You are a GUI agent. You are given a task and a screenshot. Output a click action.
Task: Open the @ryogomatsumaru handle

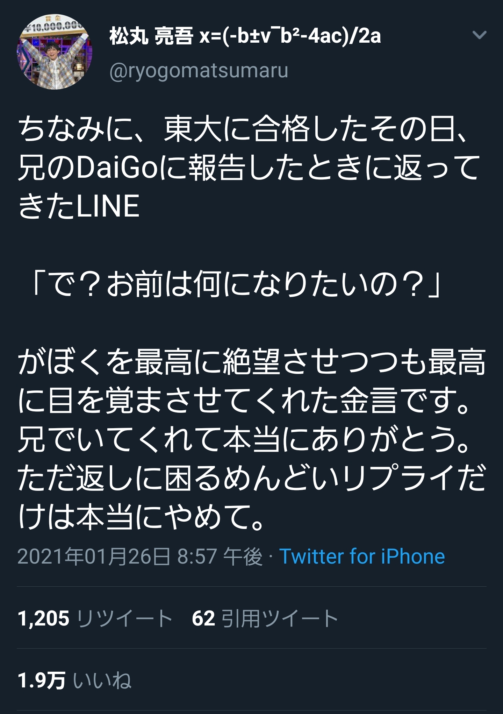(x=199, y=71)
